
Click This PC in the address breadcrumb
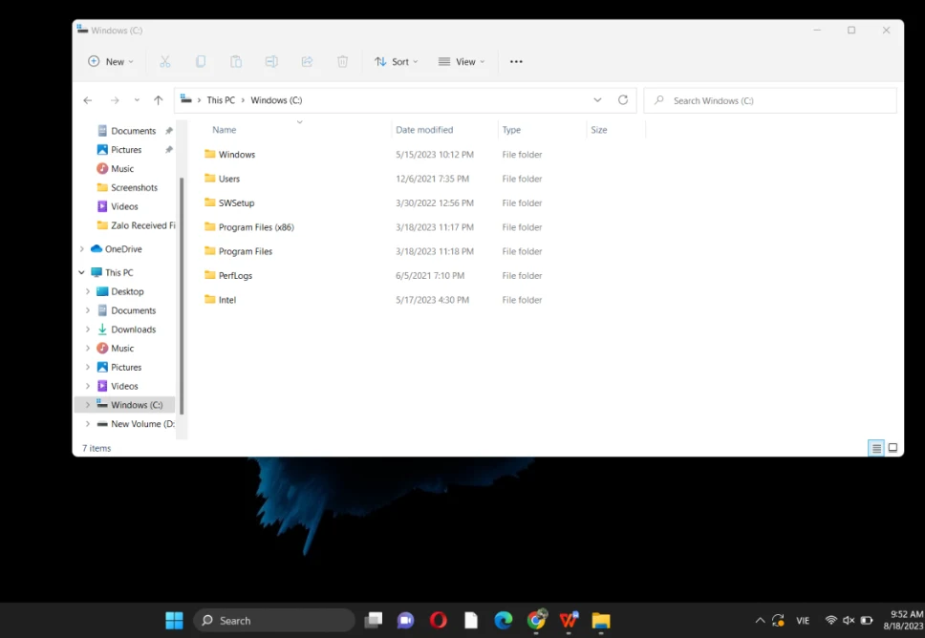tap(221, 100)
